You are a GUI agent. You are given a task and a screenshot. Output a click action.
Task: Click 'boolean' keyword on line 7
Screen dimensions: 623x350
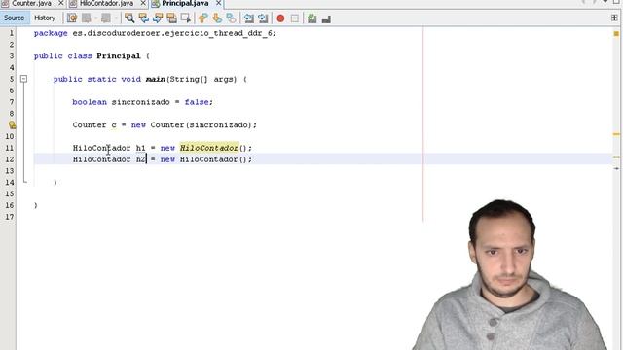coord(90,102)
